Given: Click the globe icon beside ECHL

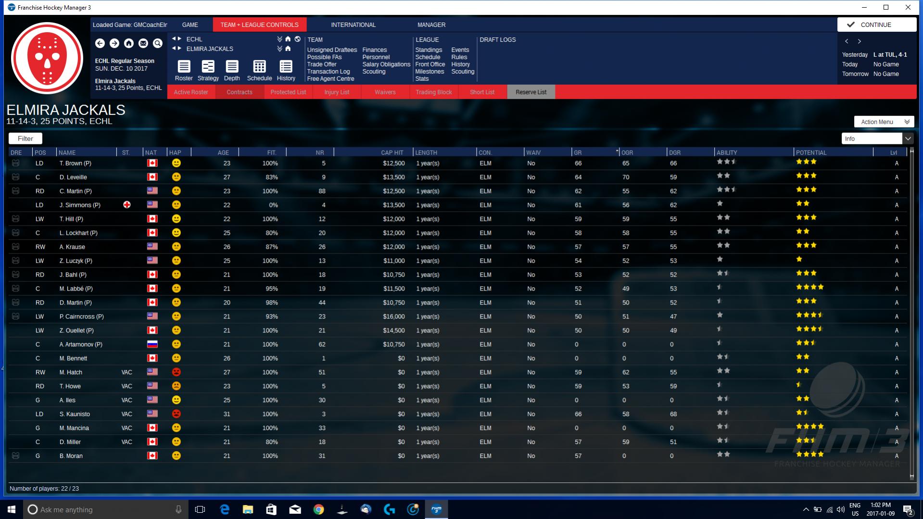Looking at the screenshot, I should pos(298,39).
